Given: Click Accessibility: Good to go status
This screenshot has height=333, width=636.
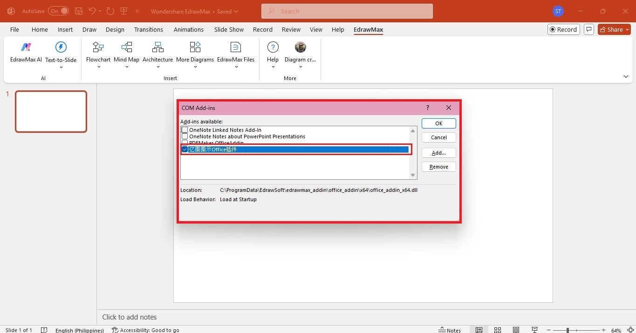Looking at the screenshot, I should click(x=145, y=330).
